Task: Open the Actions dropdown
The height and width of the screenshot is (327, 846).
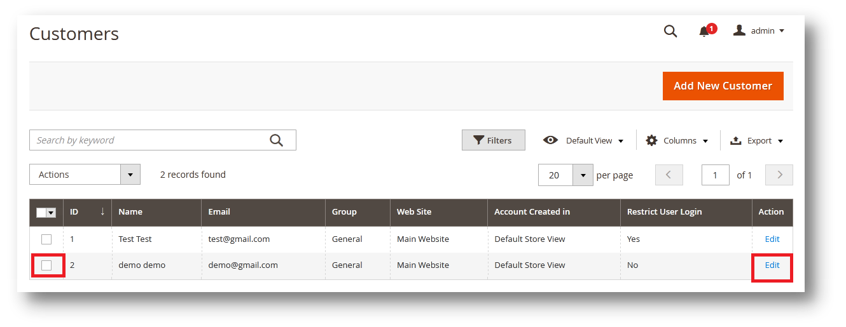Action: pos(85,175)
